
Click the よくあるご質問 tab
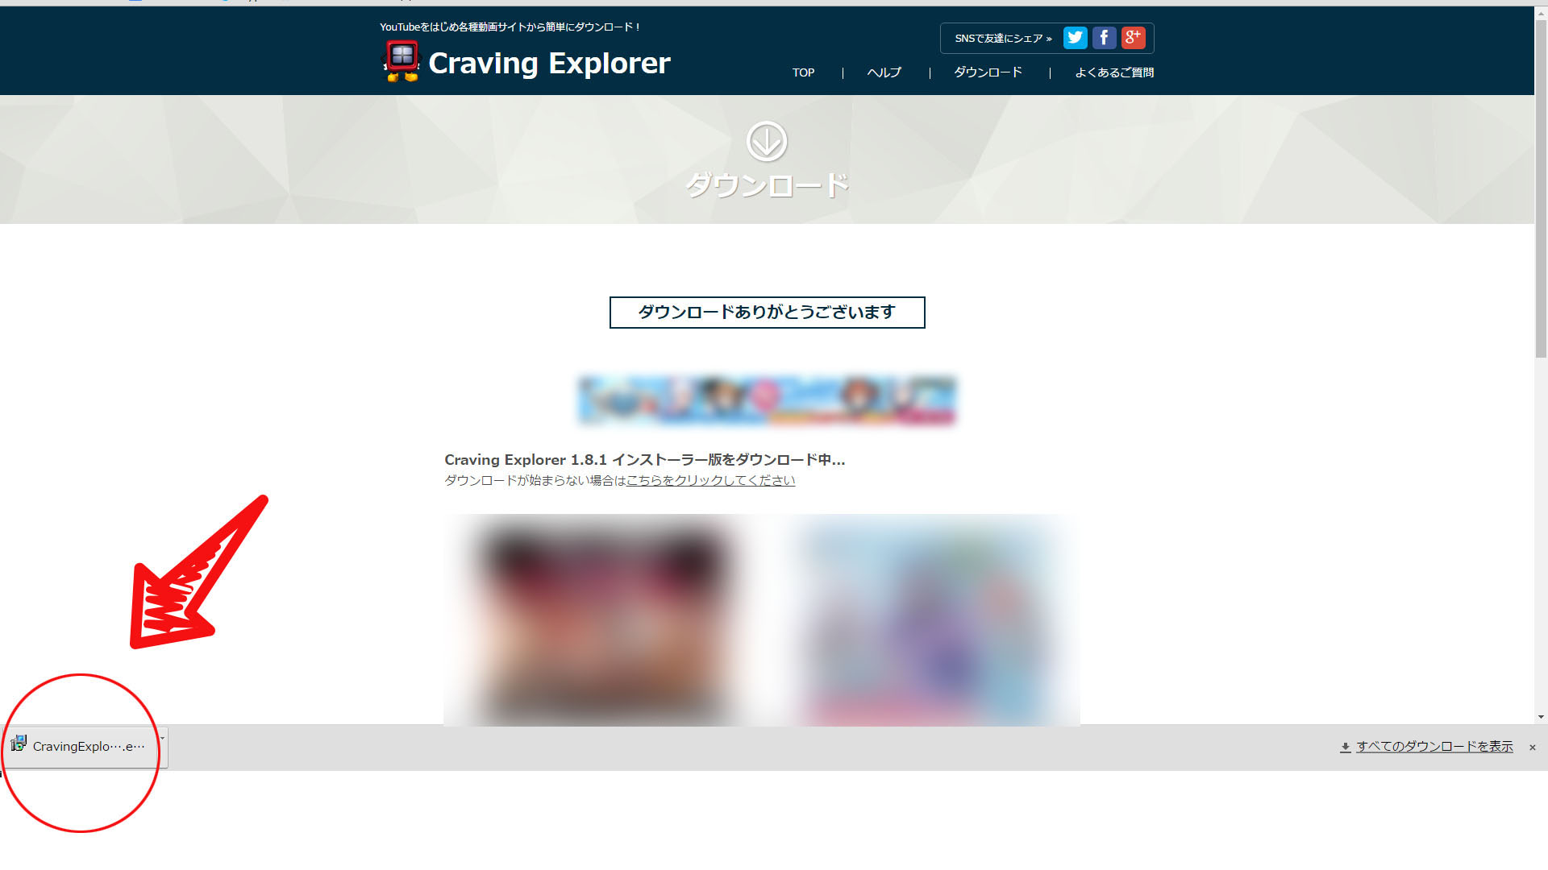1112,72
